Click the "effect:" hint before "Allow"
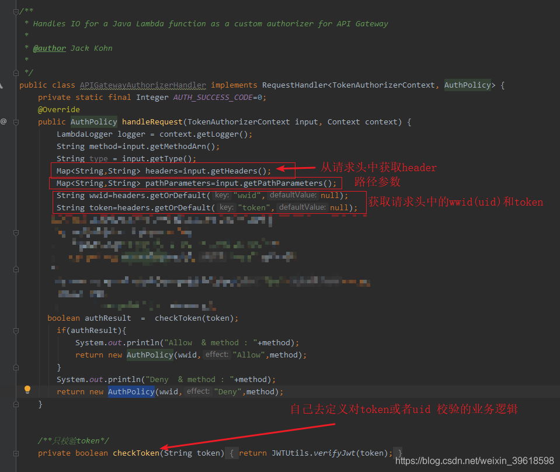Screen dimensions: 560x472 (217, 355)
